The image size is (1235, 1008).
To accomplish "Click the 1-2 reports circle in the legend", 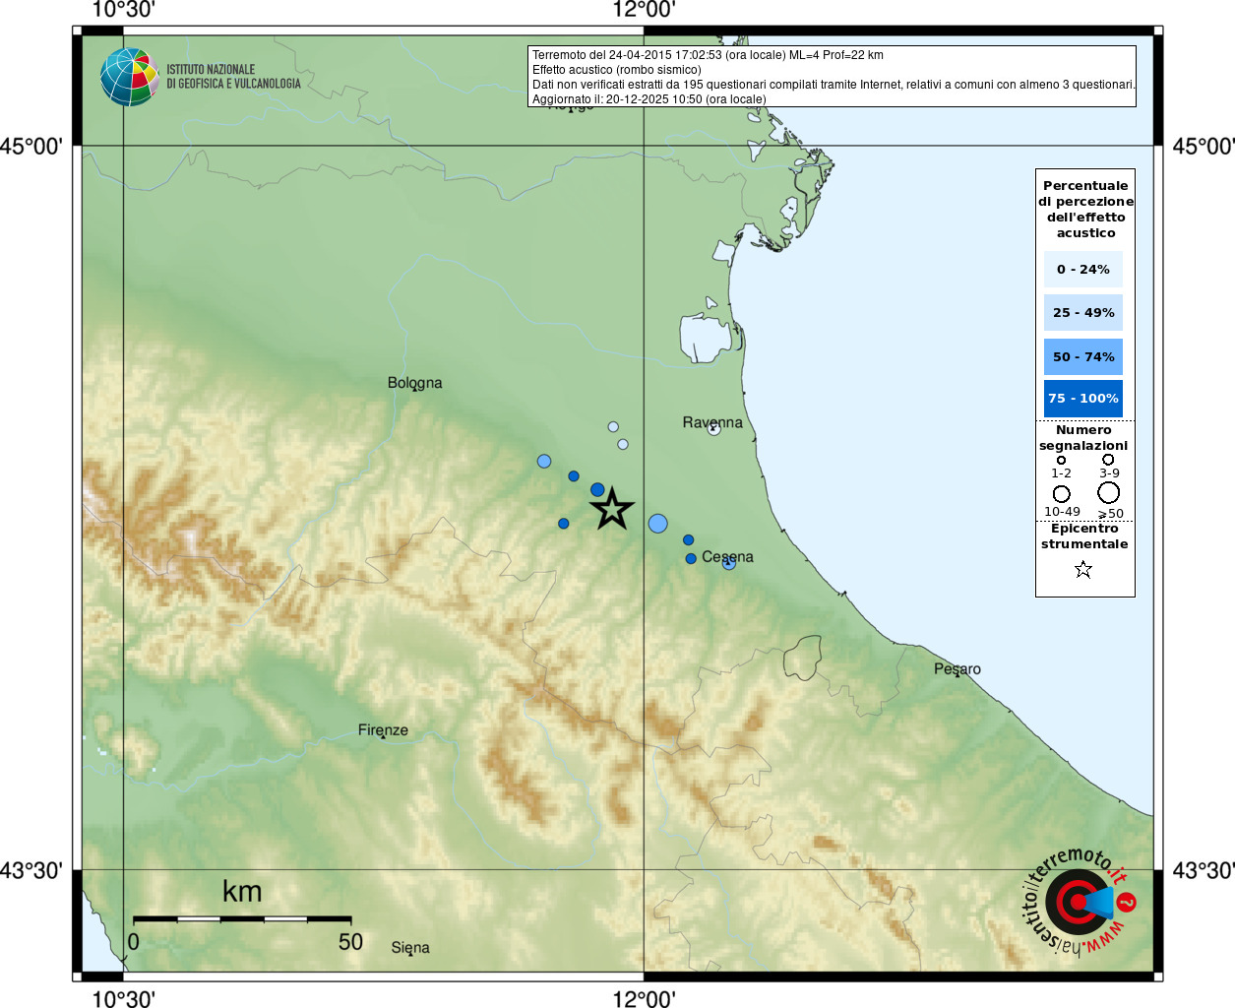I will click(x=1061, y=460).
